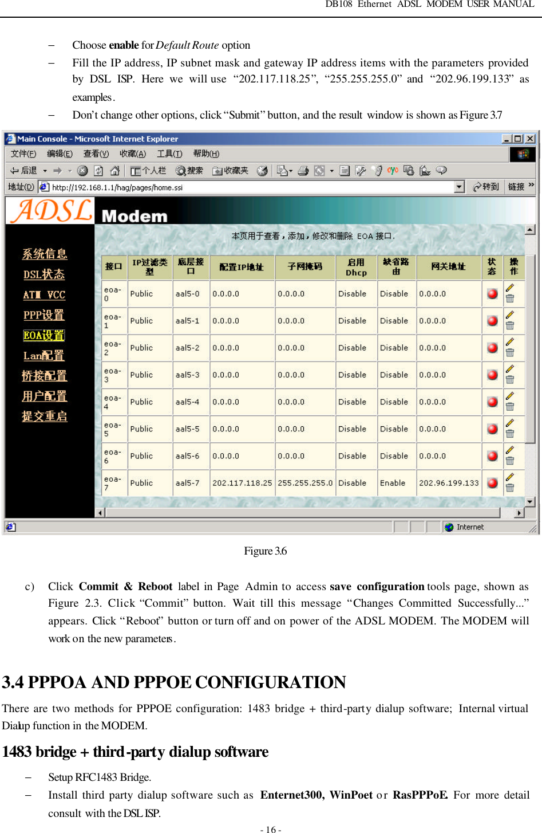Open the DSL状态 sidebar link
This screenshot has height=833, width=542.
(44, 274)
